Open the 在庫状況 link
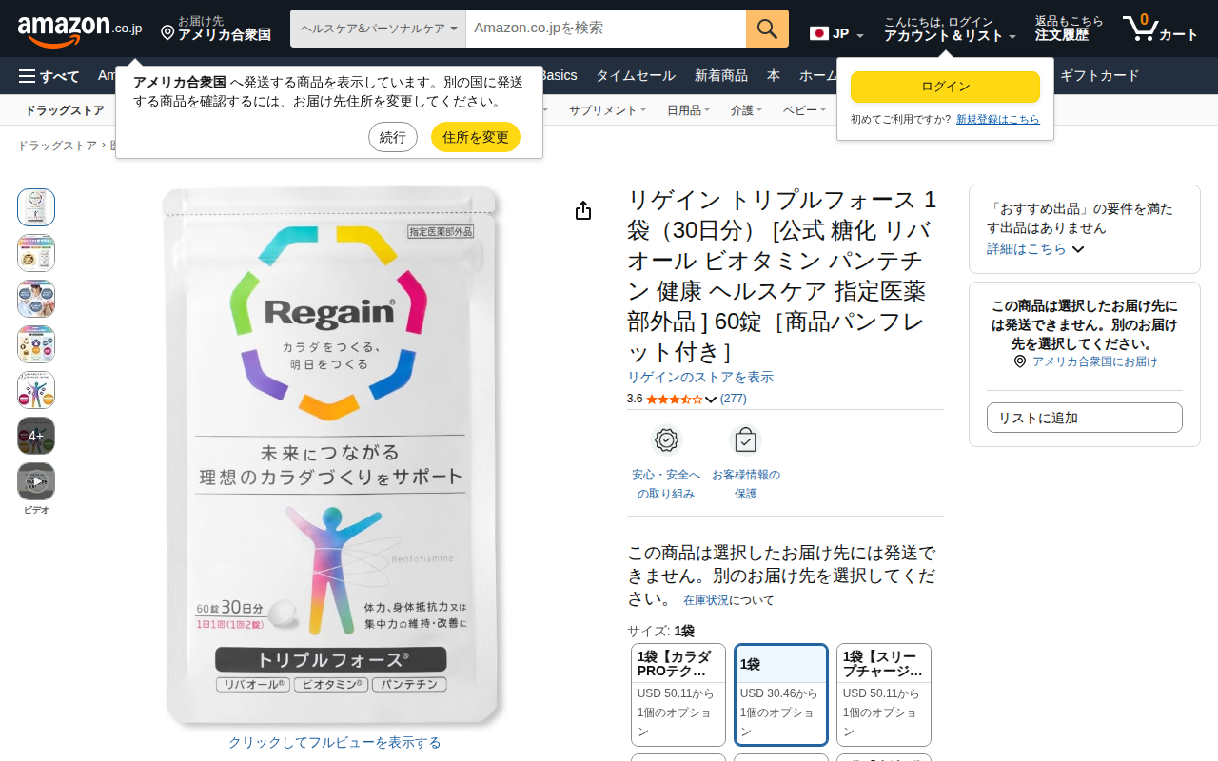Image resolution: width=1218 pixels, height=761 pixels. [706, 600]
